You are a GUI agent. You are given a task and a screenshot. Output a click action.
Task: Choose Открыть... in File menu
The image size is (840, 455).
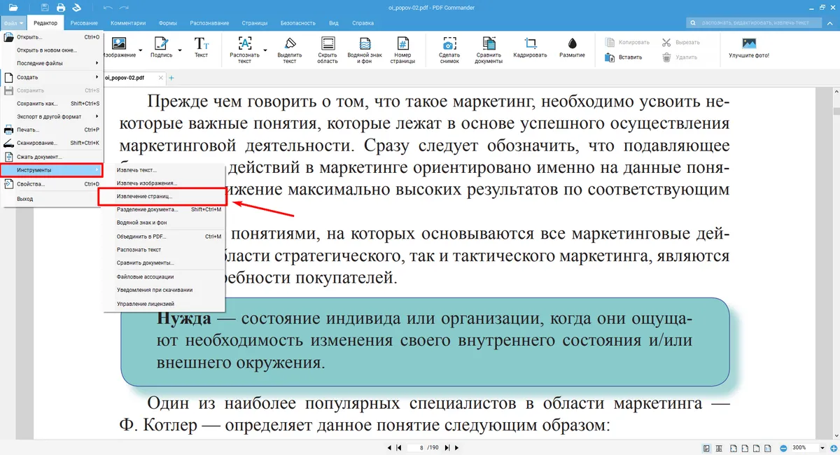click(52, 36)
